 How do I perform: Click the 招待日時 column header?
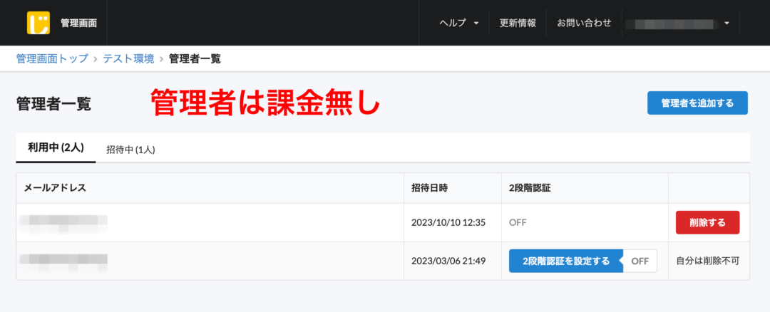[429, 188]
